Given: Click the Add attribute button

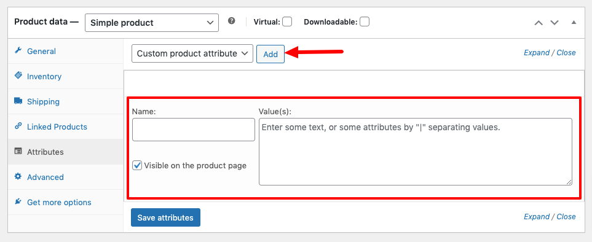Looking at the screenshot, I should click(x=270, y=54).
